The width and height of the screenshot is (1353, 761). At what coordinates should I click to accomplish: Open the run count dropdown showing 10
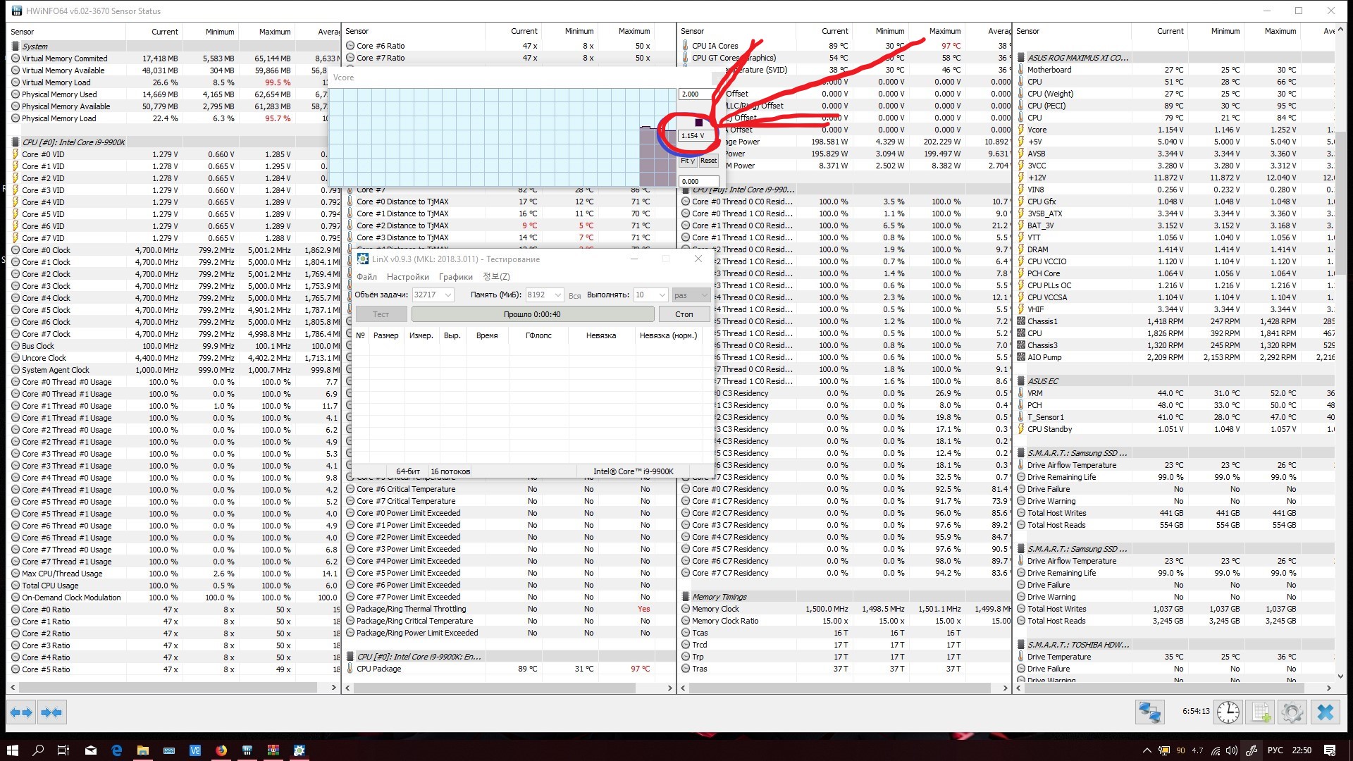tap(662, 295)
